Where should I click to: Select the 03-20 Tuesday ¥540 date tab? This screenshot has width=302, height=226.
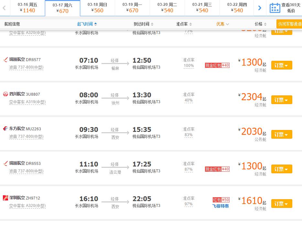(167, 8)
